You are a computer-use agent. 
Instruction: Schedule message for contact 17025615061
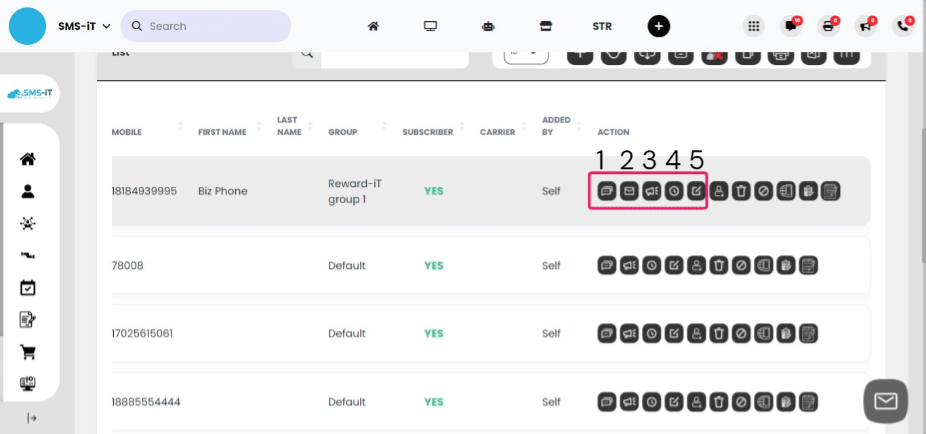tap(651, 333)
